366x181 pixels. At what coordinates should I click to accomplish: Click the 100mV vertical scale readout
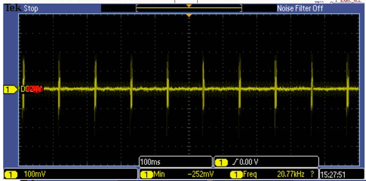tap(35, 174)
